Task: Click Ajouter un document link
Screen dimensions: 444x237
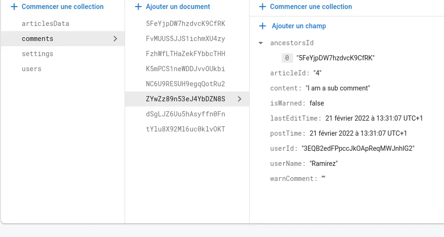Action: pos(178,7)
